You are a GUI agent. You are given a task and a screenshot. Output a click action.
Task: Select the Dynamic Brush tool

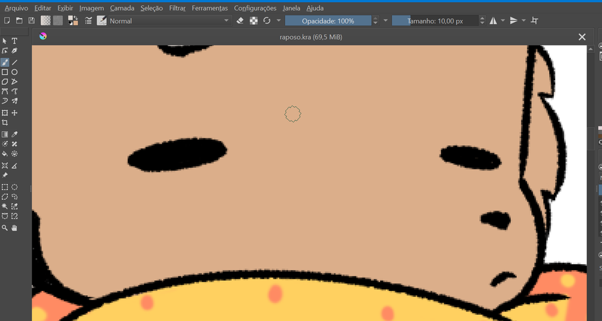pos(5,101)
